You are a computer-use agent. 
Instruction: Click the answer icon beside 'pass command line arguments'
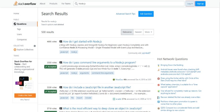(x=60, y=63)
